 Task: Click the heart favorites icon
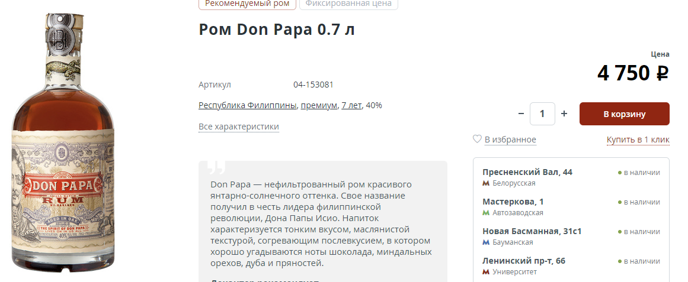477,140
